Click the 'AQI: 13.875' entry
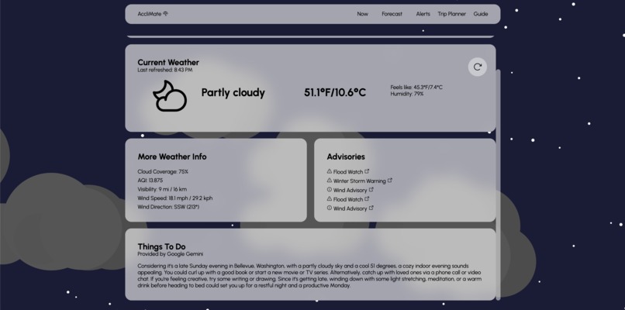625x310 pixels. click(x=150, y=181)
